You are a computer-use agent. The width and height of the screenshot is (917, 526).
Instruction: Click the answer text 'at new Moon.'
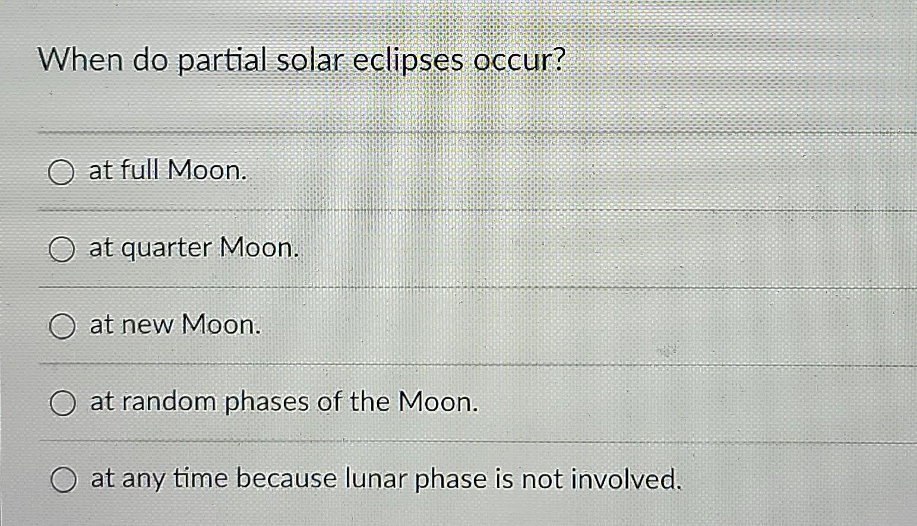click(174, 325)
